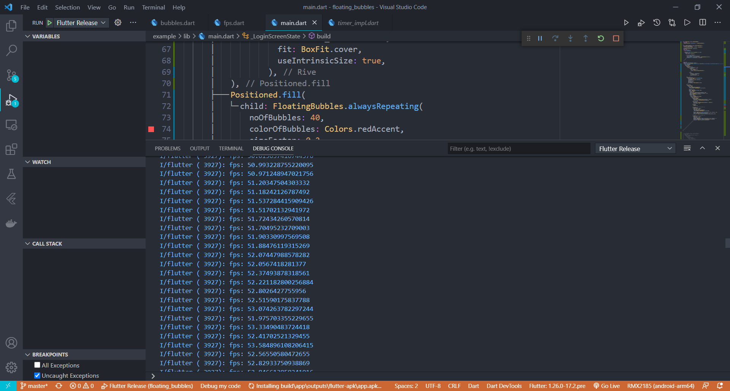Switch to the TERMINAL panel tab

pyautogui.click(x=231, y=148)
